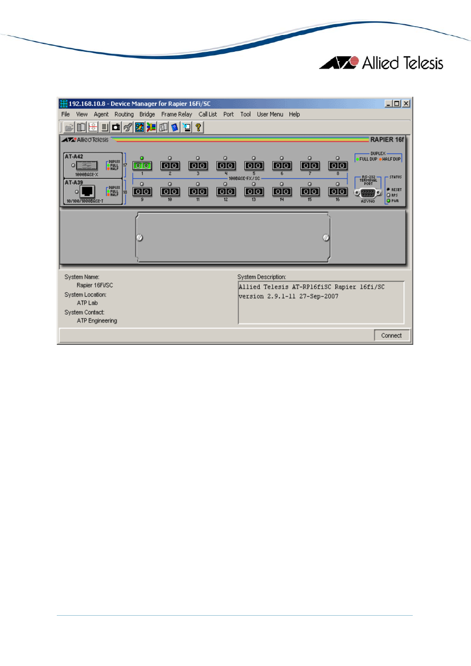The width and height of the screenshot is (471, 666).
Task: Click the AT-A42 1000BASE-X uplink port
Action: coord(87,166)
